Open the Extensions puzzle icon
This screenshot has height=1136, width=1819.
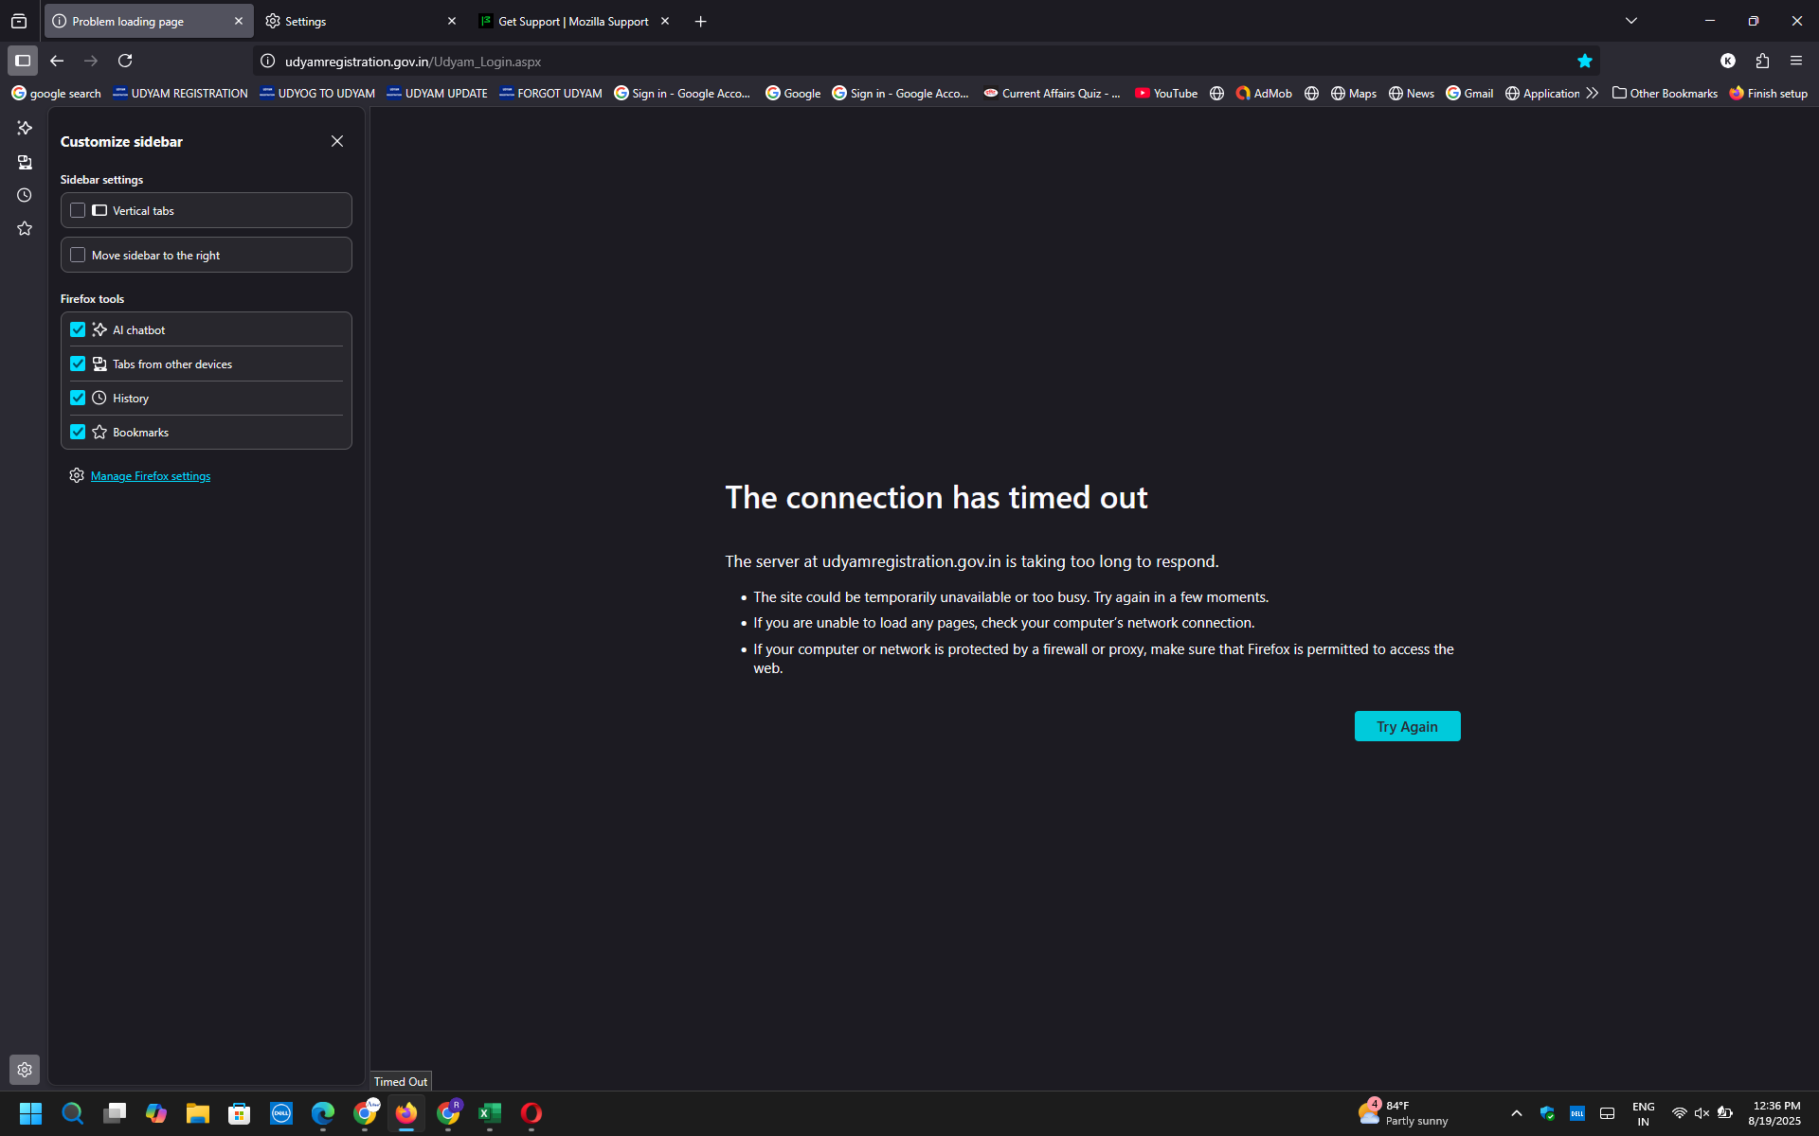click(x=1762, y=62)
